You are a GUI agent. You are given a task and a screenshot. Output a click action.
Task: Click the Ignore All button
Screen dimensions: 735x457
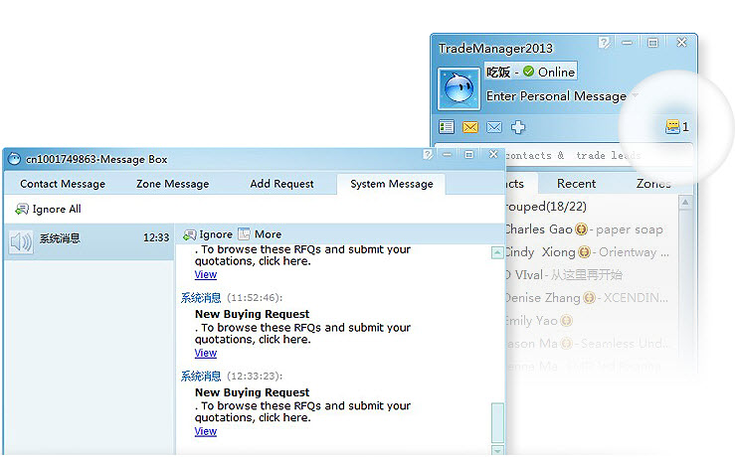point(48,210)
